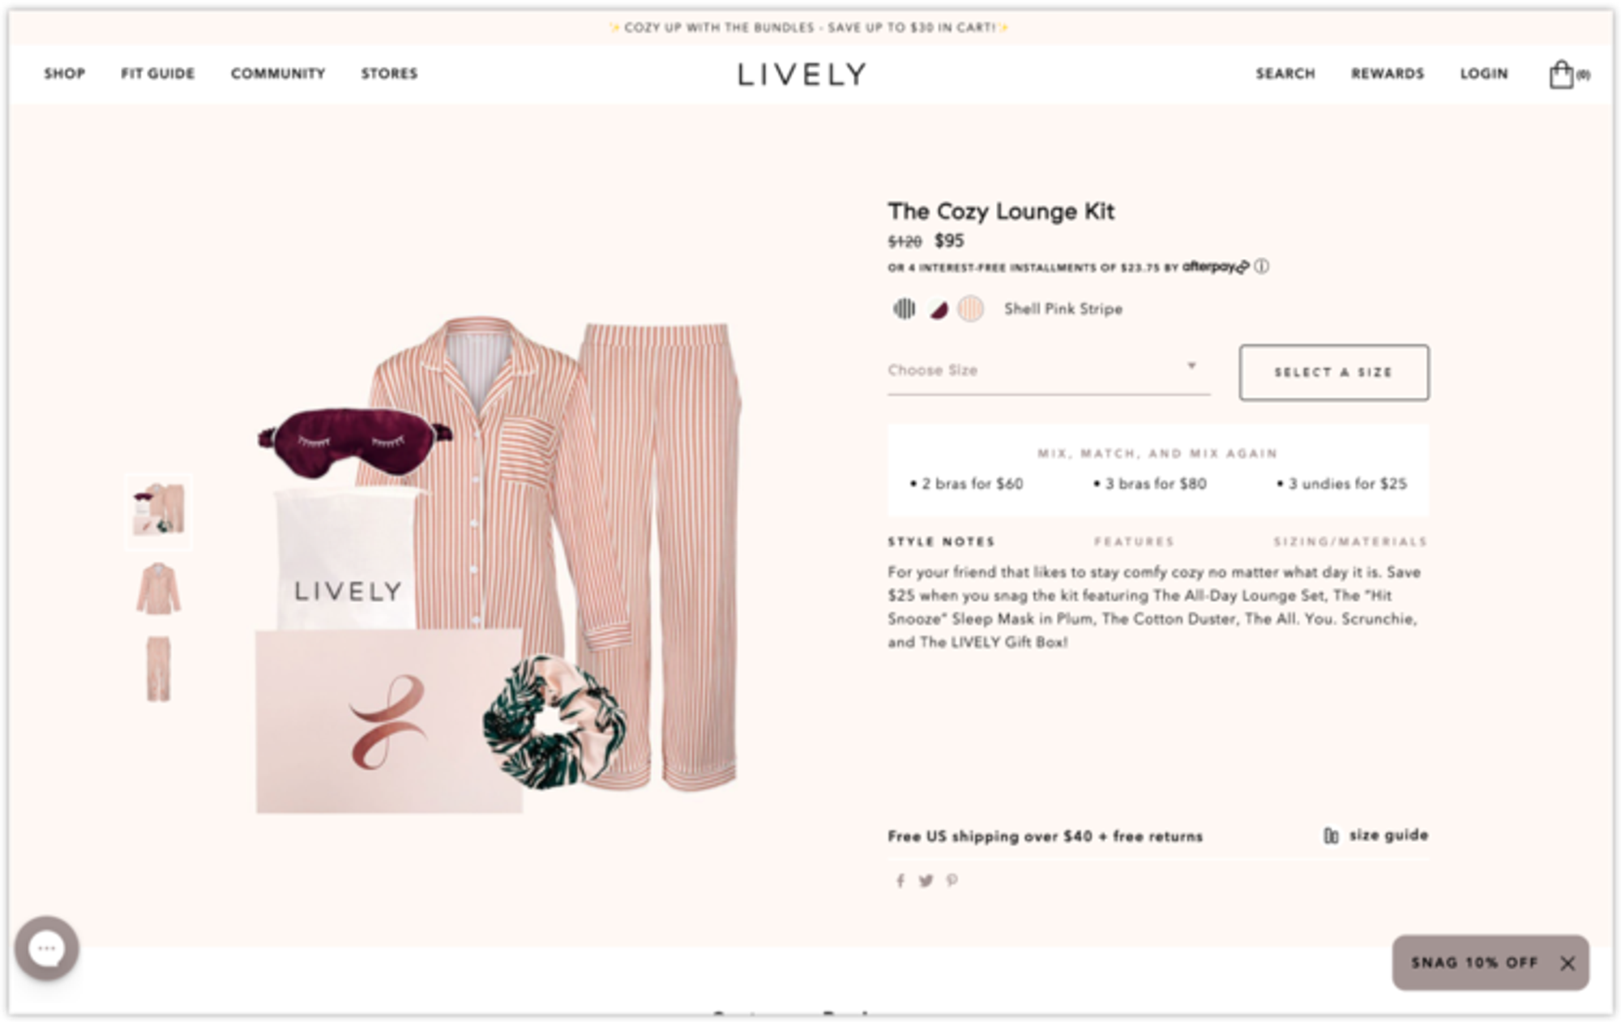Viewport: 1621px width, 1022px height.
Task: Switch to the Sizing/Materials tab
Action: tap(1349, 541)
